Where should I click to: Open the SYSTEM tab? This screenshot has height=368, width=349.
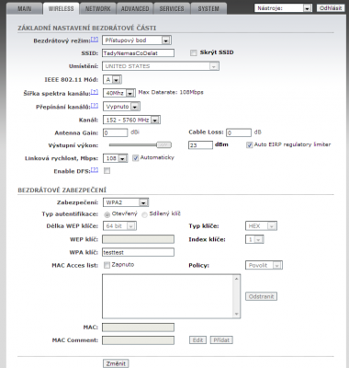click(x=208, y=8)
